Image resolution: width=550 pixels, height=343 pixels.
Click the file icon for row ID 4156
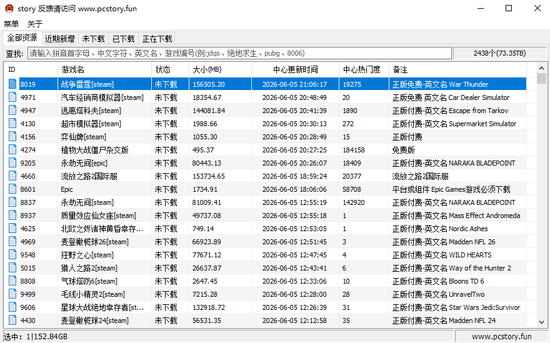click(x=12, y=137)
